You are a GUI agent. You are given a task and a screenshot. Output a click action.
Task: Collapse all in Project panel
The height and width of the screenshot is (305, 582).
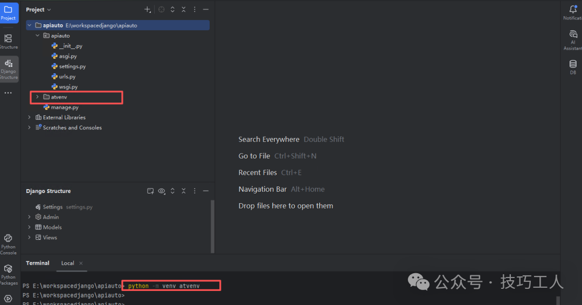tap(184, 10)
